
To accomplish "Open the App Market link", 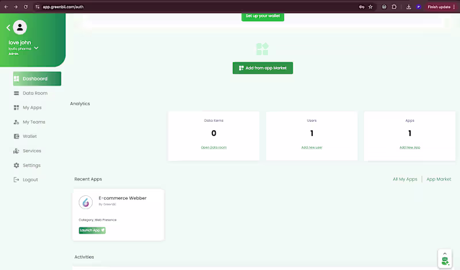I will (439, 179).
